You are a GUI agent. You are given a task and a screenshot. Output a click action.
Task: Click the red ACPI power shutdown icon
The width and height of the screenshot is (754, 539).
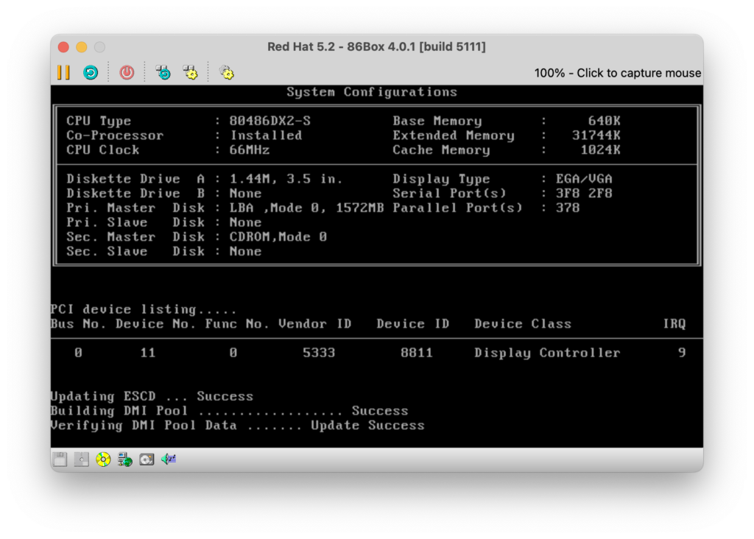(127, 73)
